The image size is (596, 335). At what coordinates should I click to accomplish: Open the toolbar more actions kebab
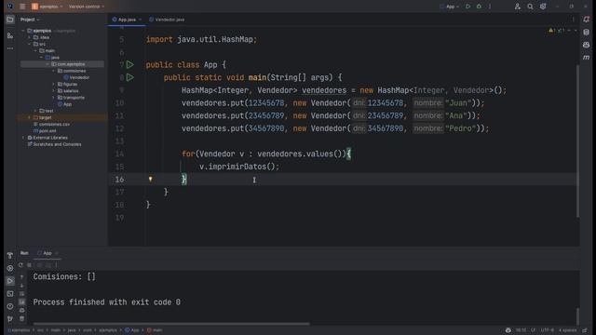coord(490,7)
